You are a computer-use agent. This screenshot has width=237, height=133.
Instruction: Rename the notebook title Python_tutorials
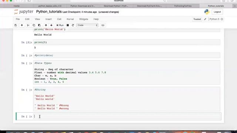pos(49,11)
